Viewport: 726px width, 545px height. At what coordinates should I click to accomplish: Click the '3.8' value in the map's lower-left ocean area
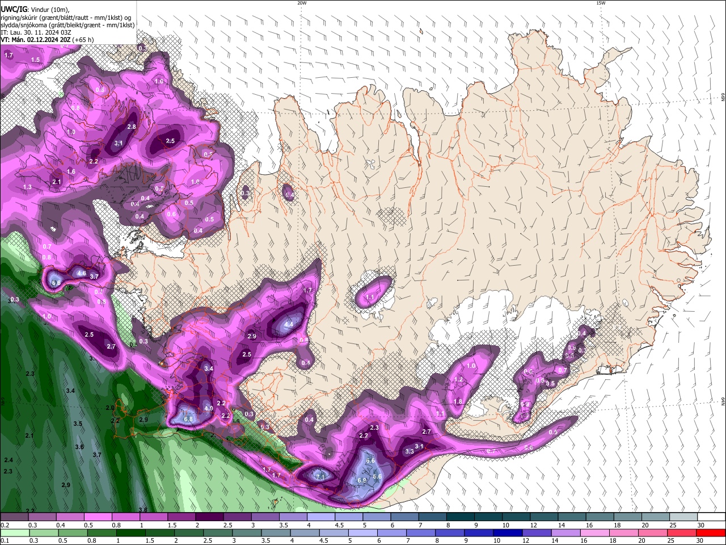[x=143, y=510]
